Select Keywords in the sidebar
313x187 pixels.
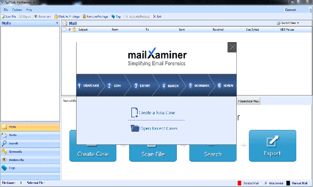pos(30,152)
